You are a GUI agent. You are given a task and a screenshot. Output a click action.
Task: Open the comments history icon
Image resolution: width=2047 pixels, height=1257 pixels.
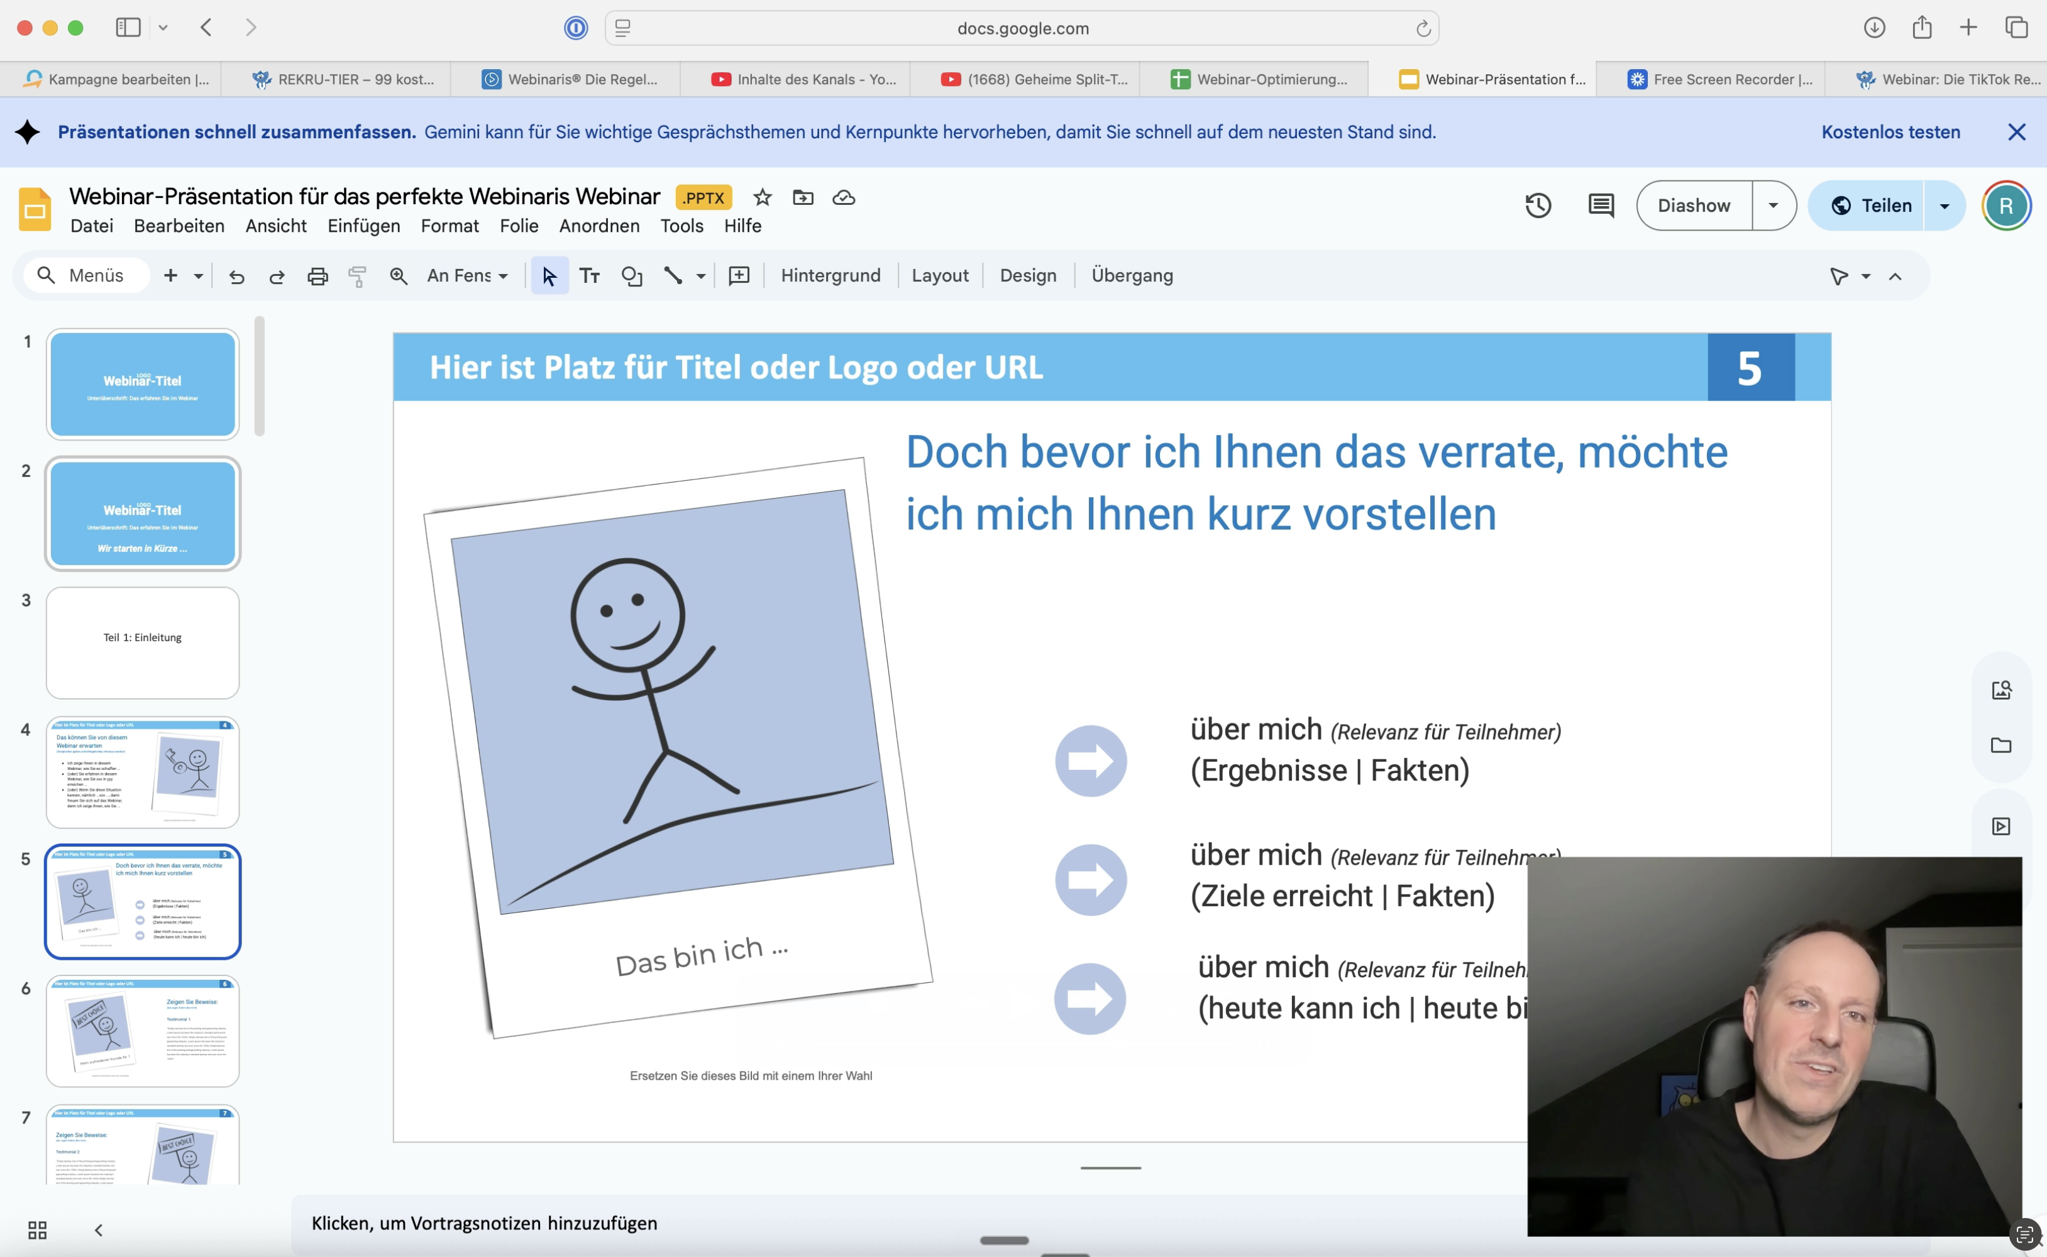1601,206
